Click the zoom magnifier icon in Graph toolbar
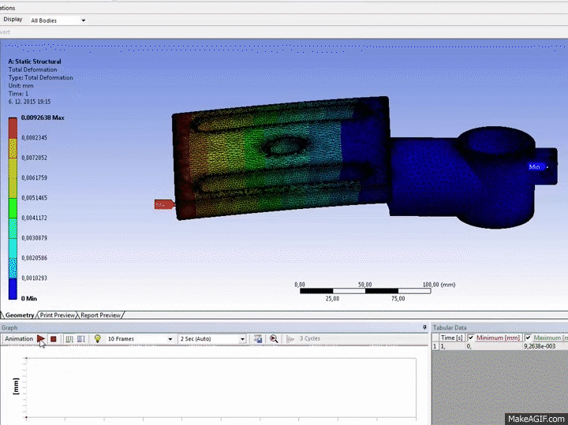This screenshot has width=568, height=425. point(273,339)
